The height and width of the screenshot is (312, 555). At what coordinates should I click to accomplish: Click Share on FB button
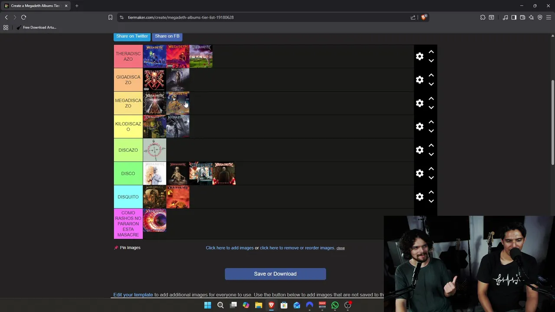click(x=167, y=36)
